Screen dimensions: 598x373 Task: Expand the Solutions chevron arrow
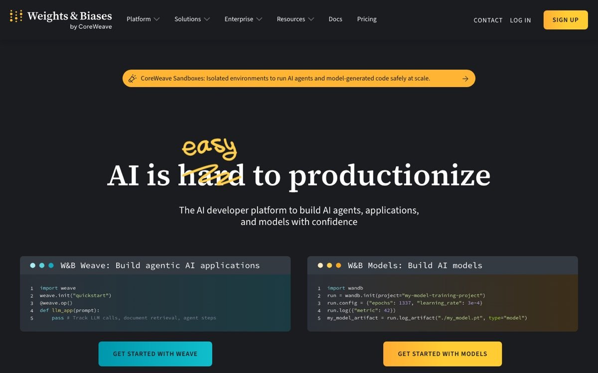[207, 19]
